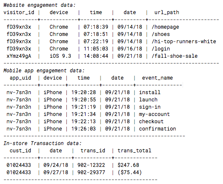This screenshot has height=184, width=223.
Task: Click the trans_total column header
Action: 134,151
